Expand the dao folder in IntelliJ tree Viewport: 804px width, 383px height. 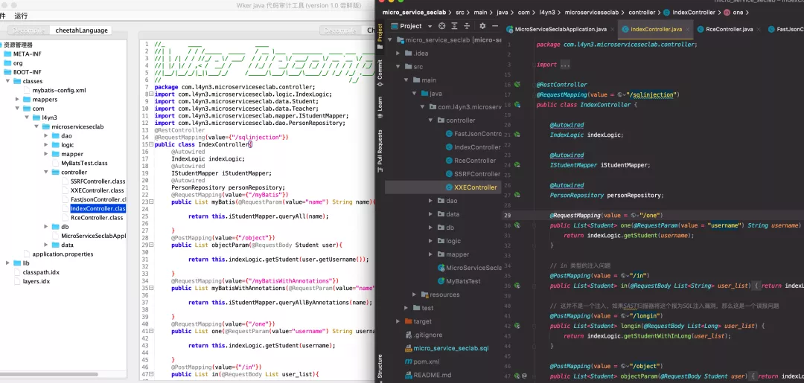pos(431,201)
